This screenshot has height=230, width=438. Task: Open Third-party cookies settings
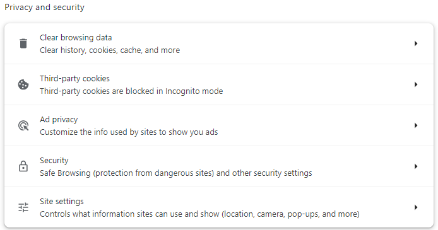(x=74, y=79)
